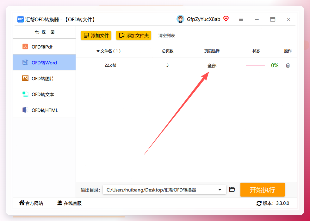Viewport: 310px width, 221px height.
Task: Go back with 返回 button
Action: click(45, 32)
